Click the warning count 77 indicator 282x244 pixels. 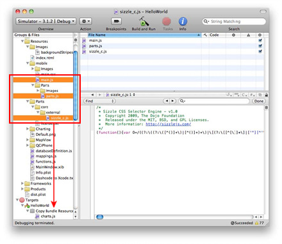pos(260,223)
